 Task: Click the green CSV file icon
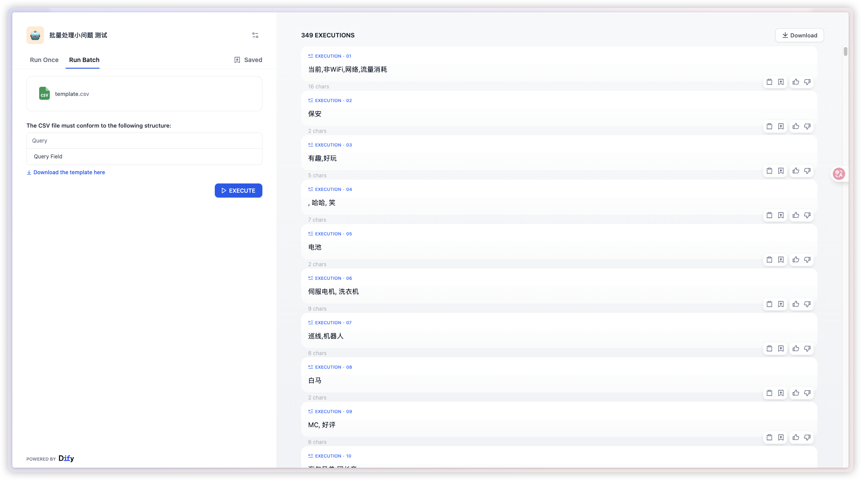coord(44,93)
